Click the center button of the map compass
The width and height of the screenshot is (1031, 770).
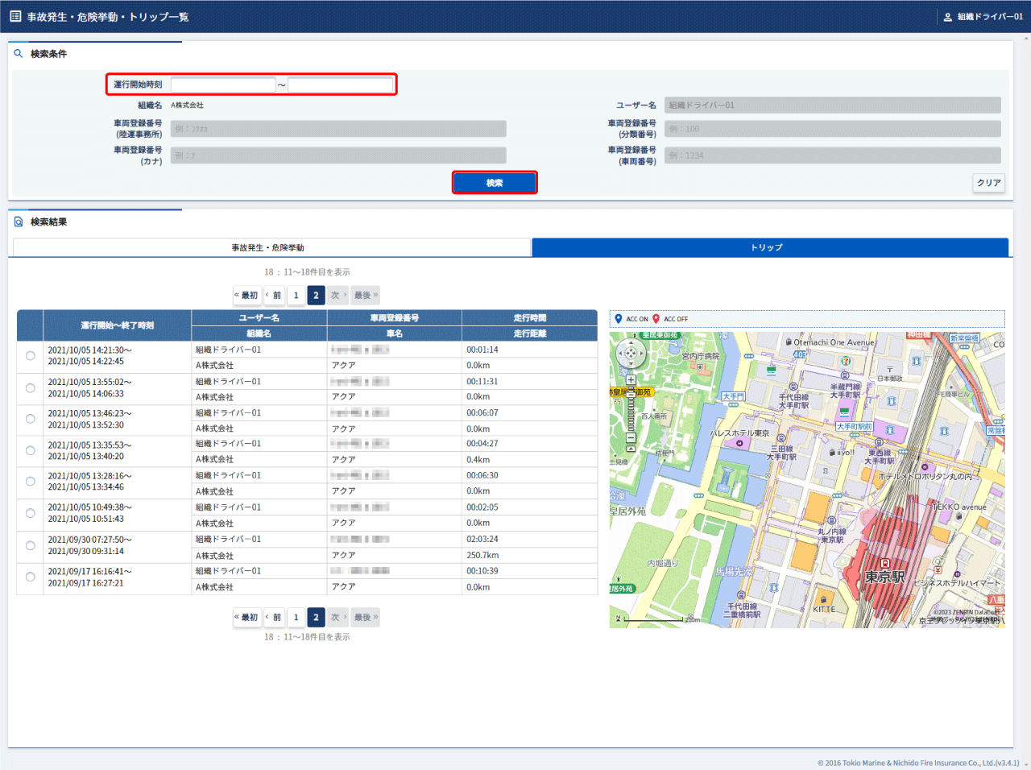click(x=631, y=354)
